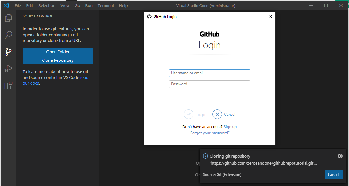The height and width of the screenshot is (186, 349).
Task: Follow the 'Forgot your password?' link
Action: click(210, 133)
